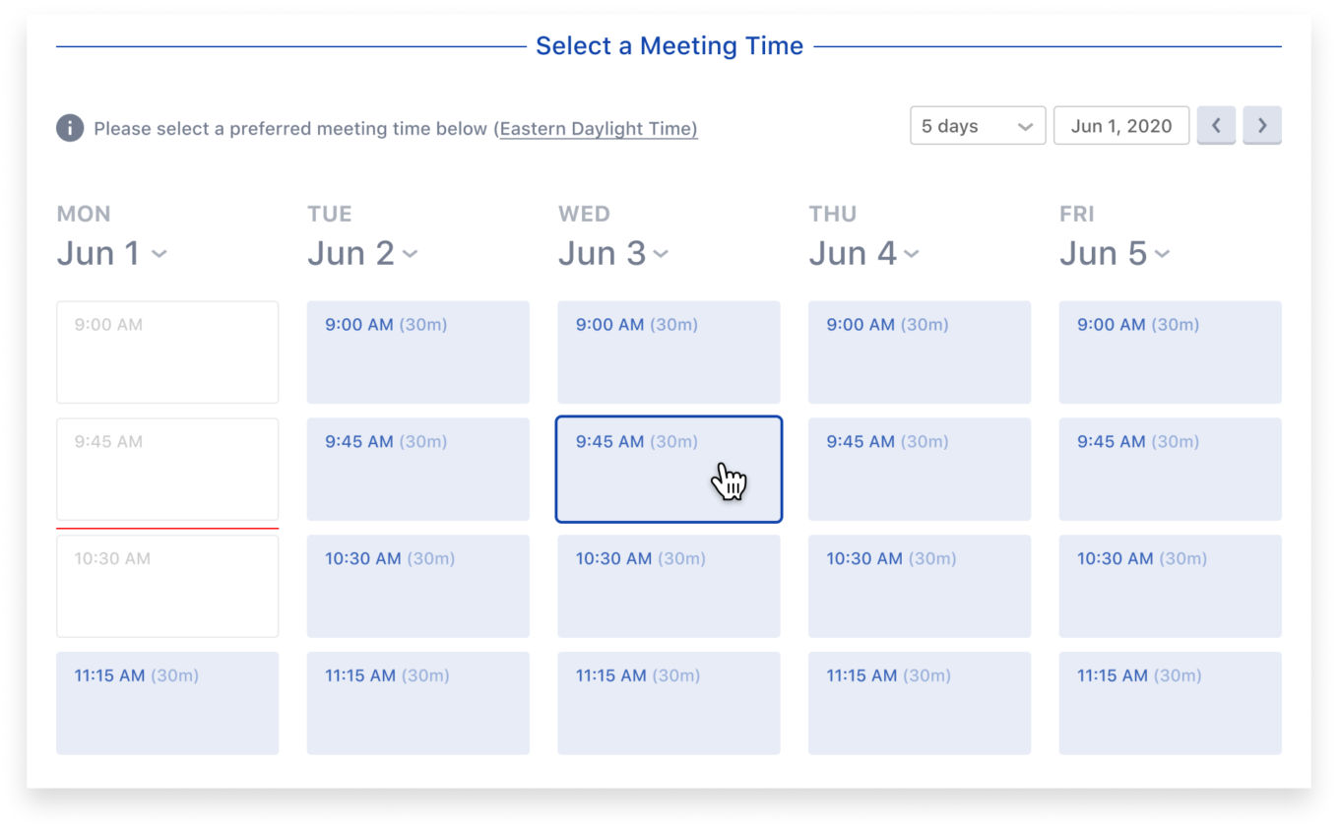Pick Tuesday 10:30 AM meeting slot
This screenshot has width=1339, height=830.
[418, 586]
